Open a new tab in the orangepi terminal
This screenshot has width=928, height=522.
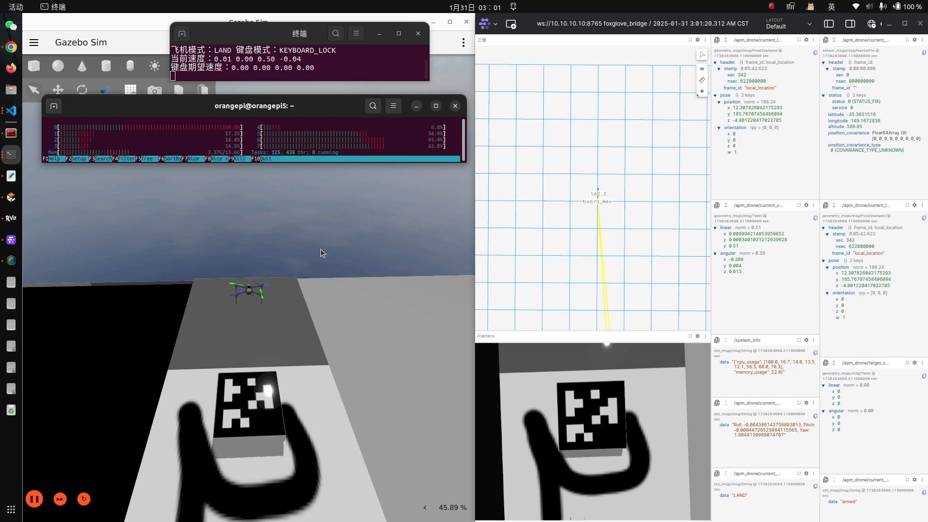coord(54,106)
